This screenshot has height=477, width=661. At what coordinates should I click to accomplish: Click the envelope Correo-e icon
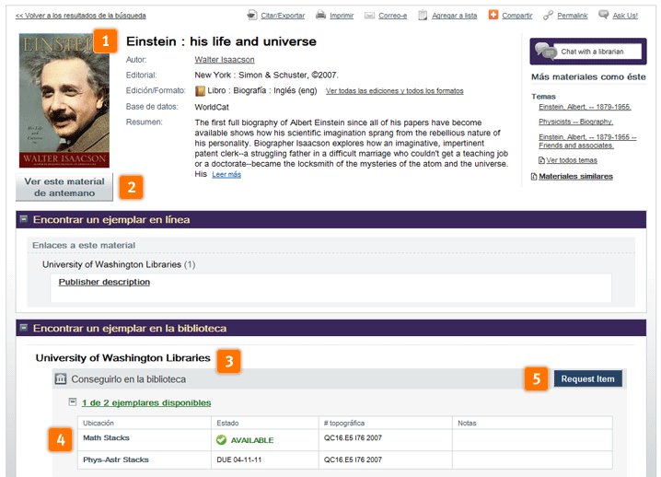[369, 16]
